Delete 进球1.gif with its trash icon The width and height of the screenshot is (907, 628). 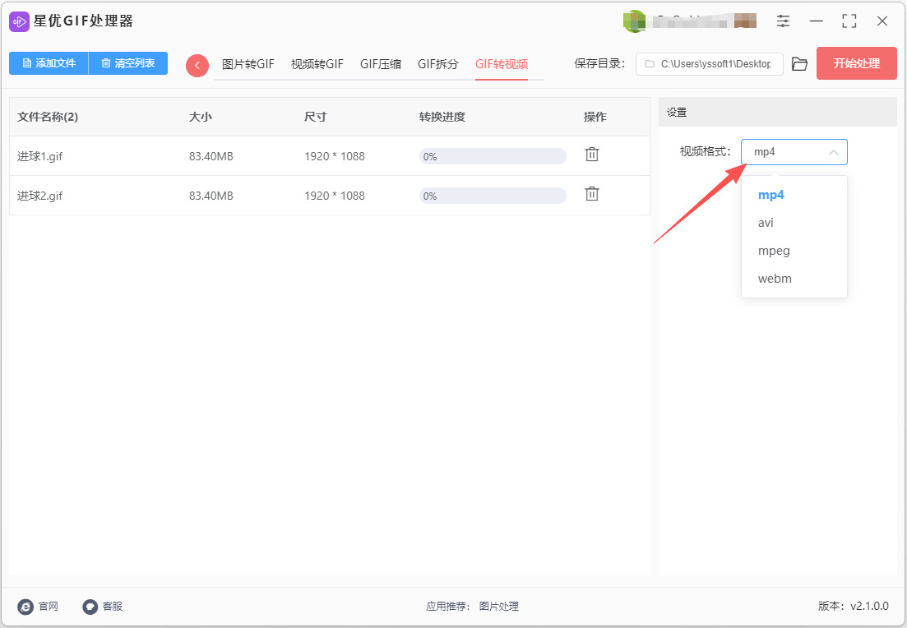pos(592,155)
